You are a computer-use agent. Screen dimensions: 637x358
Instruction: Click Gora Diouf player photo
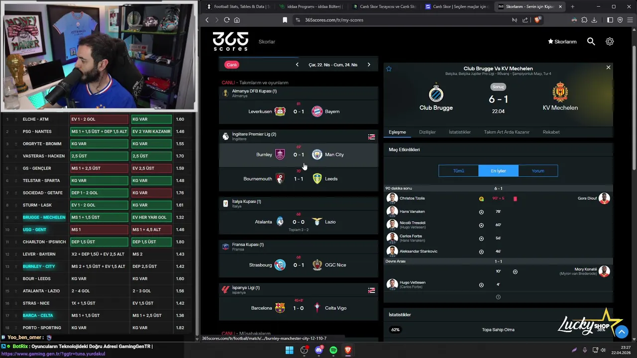[x=604, y=198]
